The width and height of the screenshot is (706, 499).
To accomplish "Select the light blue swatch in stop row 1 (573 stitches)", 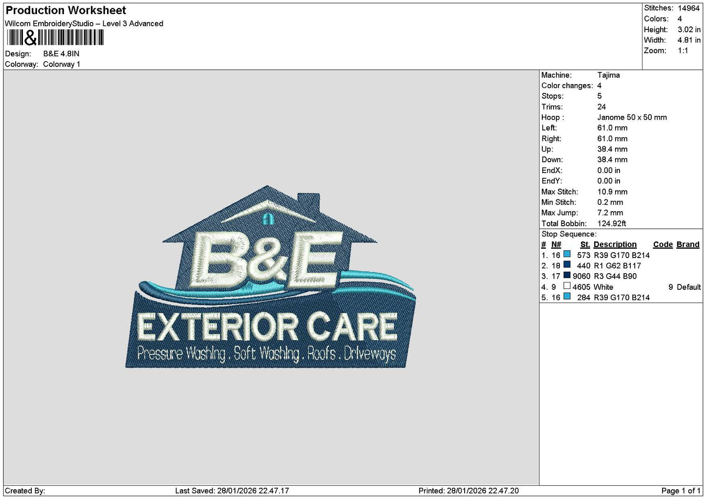I will click(x=567, y=254).
